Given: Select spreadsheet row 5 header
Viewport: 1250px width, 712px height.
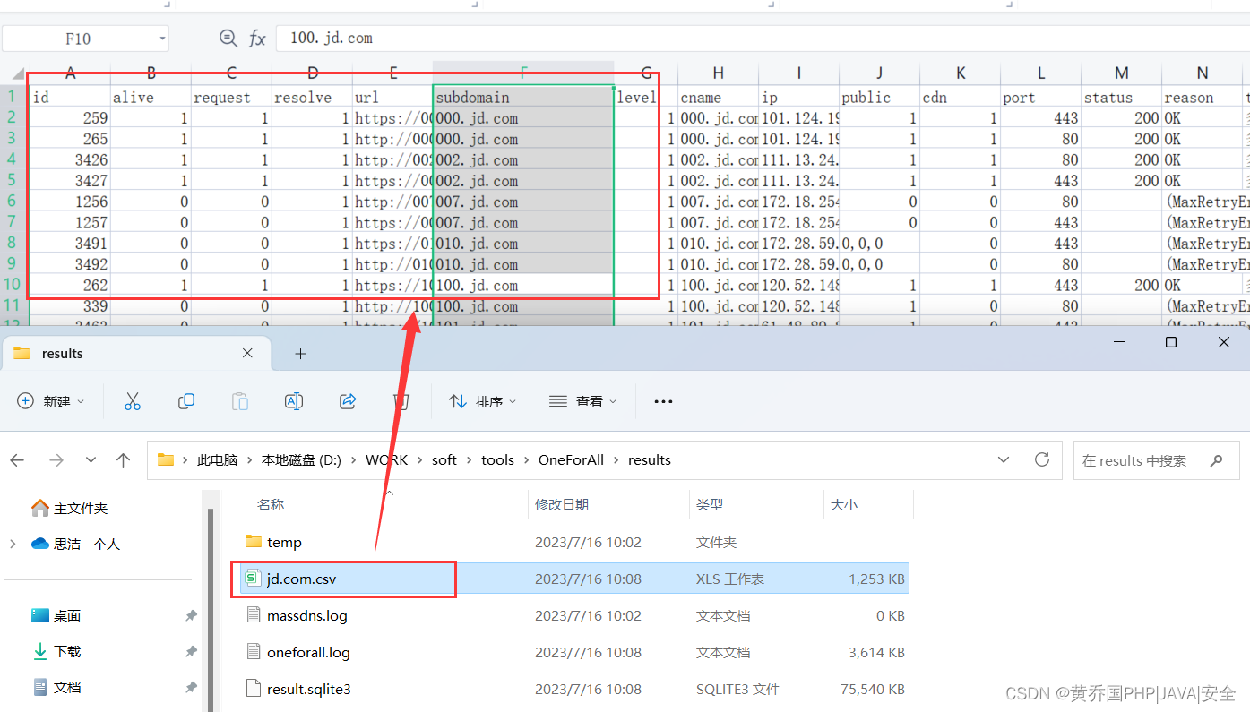Looking at the screenshot, I should pyautogui.click(x=13, y=180).
